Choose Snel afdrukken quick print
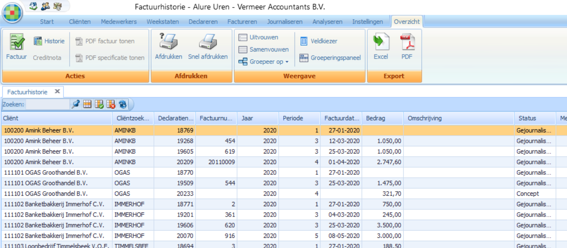 click(208, 43)
